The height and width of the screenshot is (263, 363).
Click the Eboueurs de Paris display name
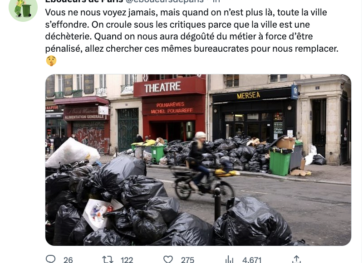(x=84, y=1)
